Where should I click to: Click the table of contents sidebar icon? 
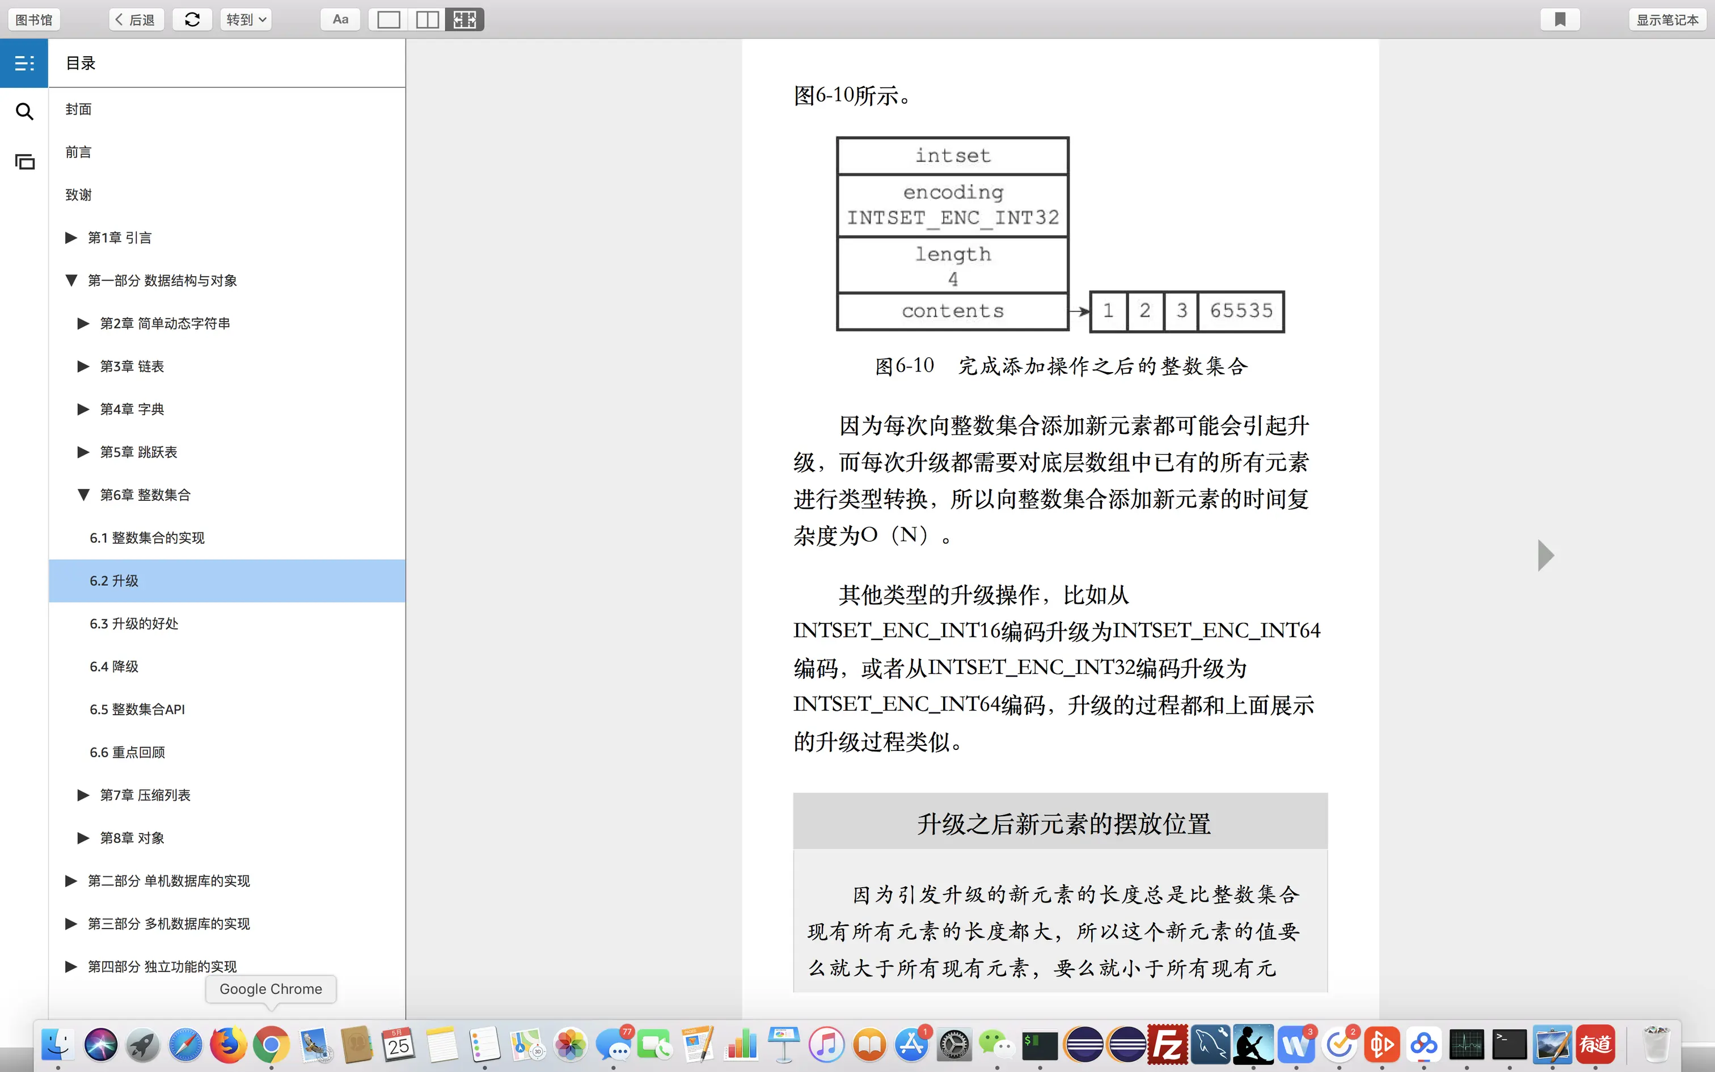click(24, 63)
